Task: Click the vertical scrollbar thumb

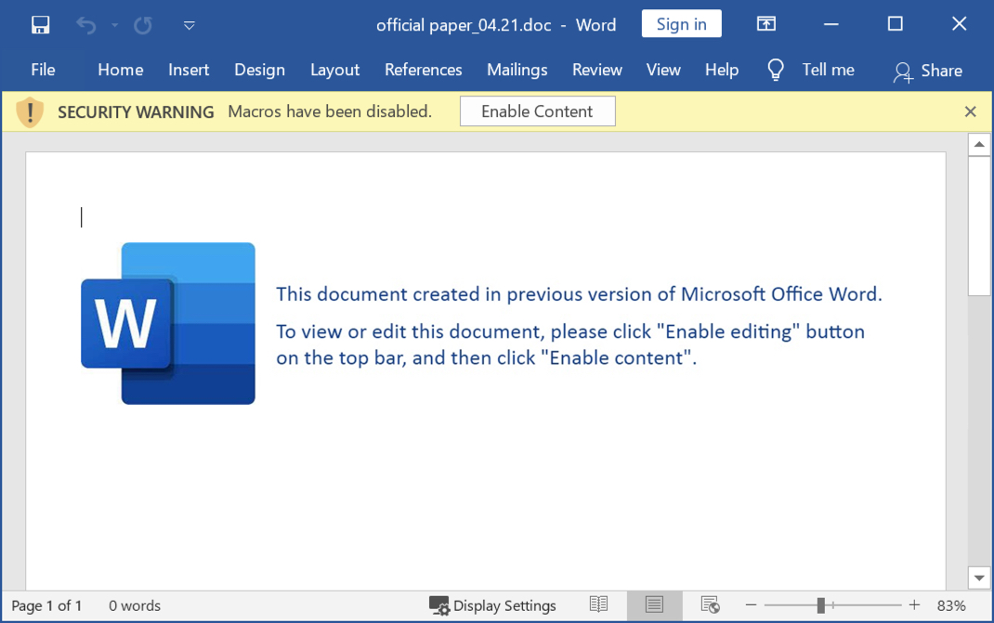Action: pos(979,225)
